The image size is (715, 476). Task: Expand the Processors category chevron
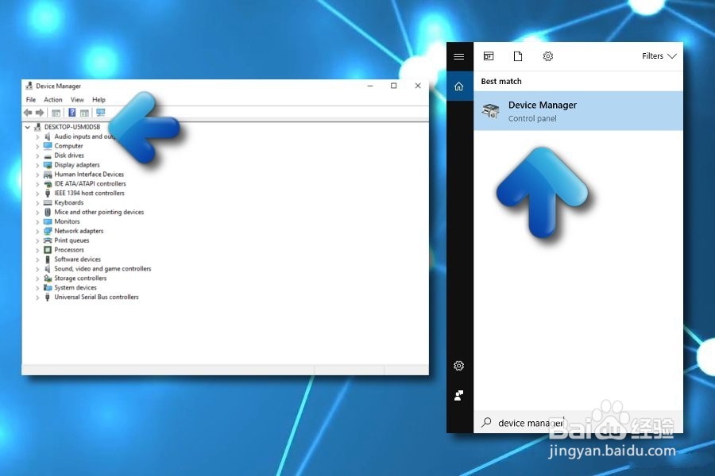pos(37,250)
